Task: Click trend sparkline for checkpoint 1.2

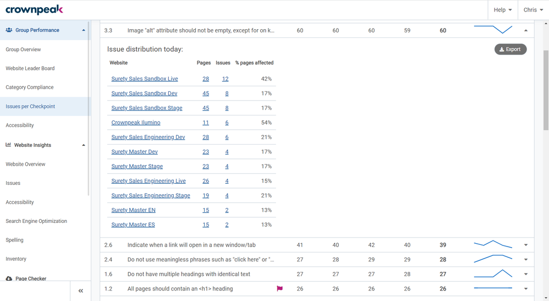Action: tap(493, 288)
